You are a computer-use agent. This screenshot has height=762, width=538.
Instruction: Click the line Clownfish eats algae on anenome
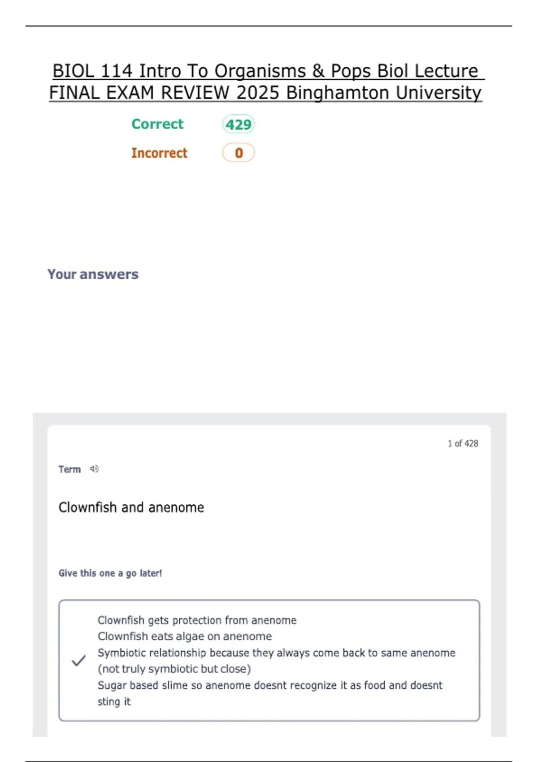click(x=185, y=636)
